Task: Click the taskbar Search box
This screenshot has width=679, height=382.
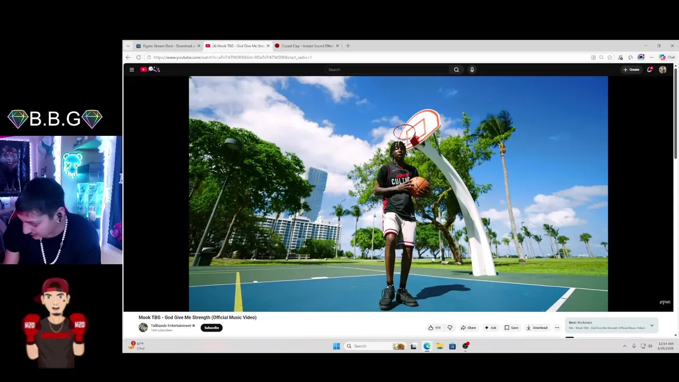Action: 376,346
